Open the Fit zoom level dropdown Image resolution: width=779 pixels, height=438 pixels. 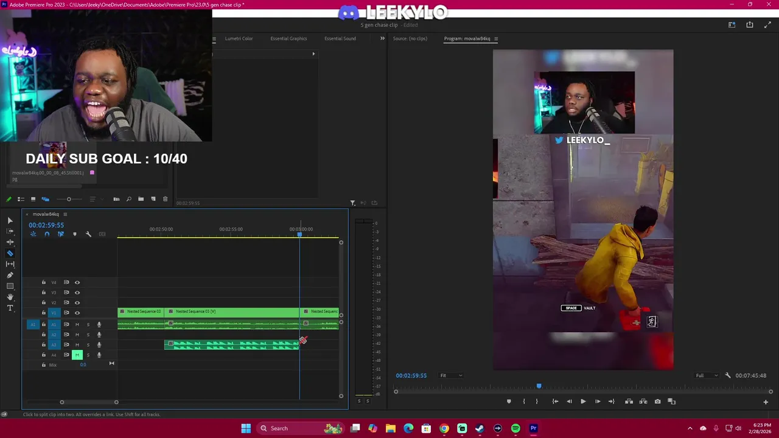click(x=450, y=375)
